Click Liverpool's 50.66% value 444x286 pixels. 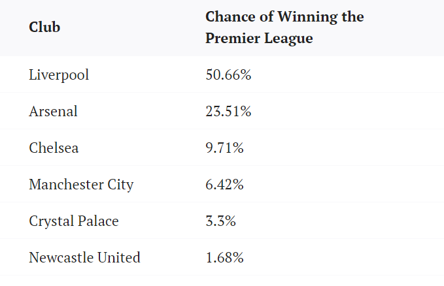point(228,74)
